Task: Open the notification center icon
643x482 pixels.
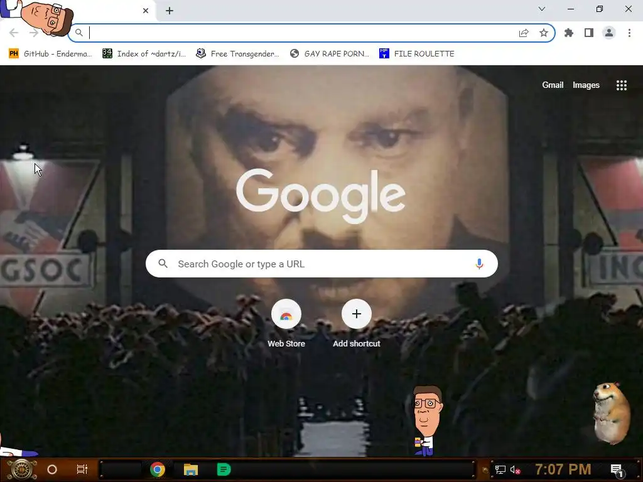Action: click(x=617, y=469)
